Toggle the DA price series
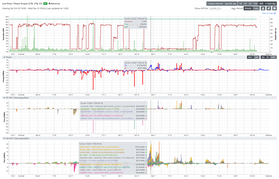This screenshot has width=279, height=179. point(263,57)
